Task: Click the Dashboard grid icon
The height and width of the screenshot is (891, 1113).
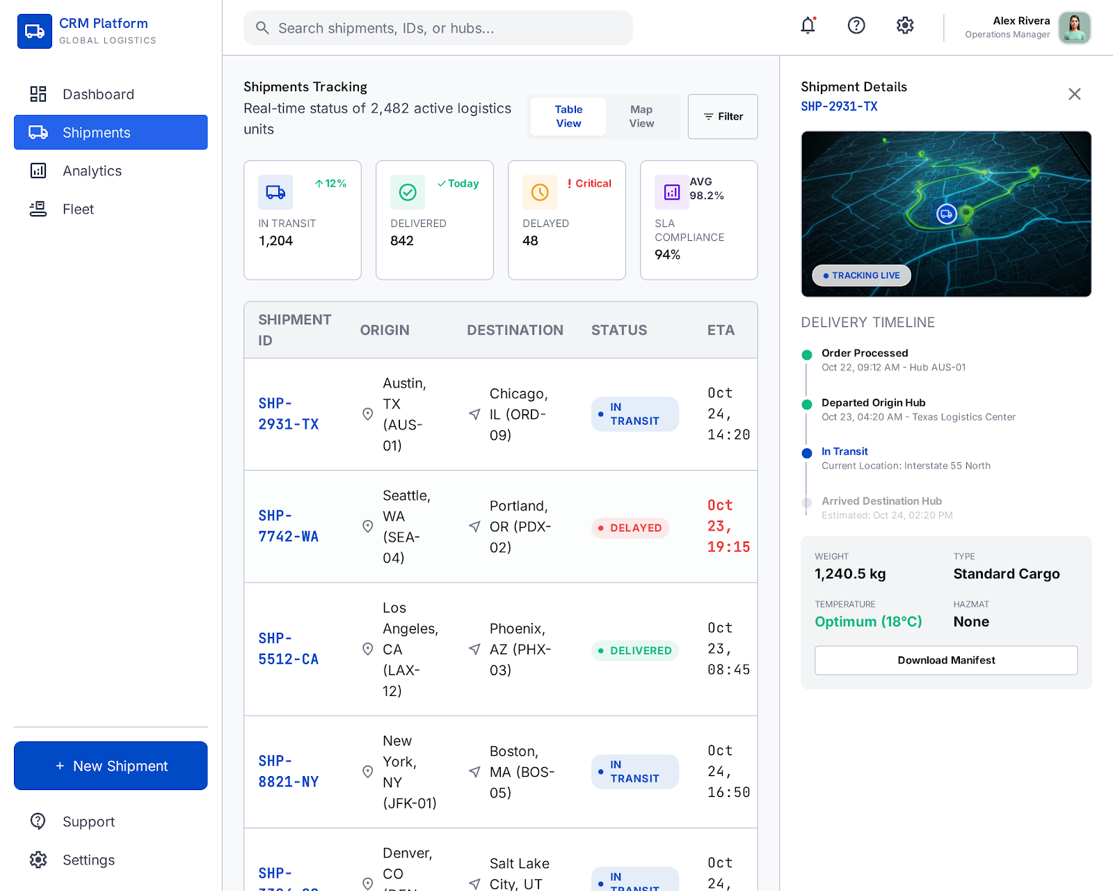Action: tap(38, 94)
